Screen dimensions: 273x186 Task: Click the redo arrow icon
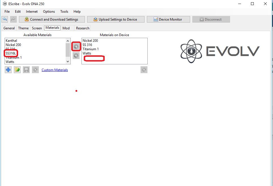(x=13, y=19)
